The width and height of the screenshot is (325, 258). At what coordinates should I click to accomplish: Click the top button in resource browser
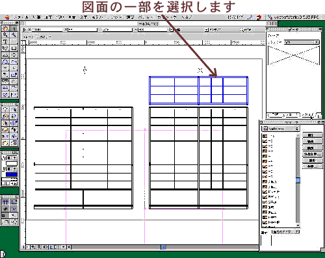[313, 135]
